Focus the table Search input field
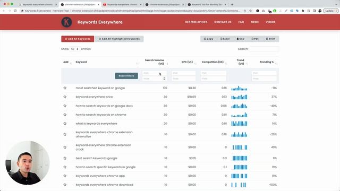The image size is (340, 191). (x=265, y=49)
